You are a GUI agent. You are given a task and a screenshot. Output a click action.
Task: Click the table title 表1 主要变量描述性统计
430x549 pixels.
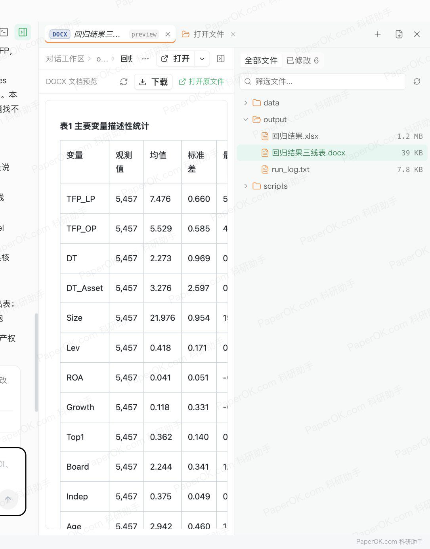pyautogui.click(x=104, y=126)
